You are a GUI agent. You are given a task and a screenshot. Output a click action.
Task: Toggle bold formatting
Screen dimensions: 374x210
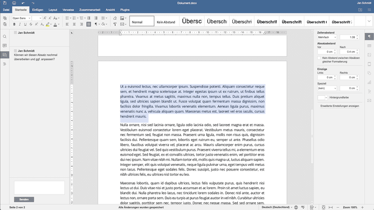(x=15, y=24)
